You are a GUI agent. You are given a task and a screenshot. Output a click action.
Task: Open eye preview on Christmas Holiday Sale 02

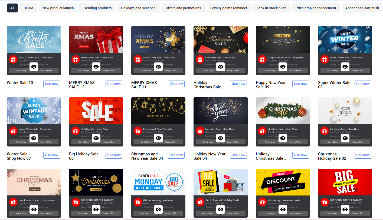click(345, 138)
